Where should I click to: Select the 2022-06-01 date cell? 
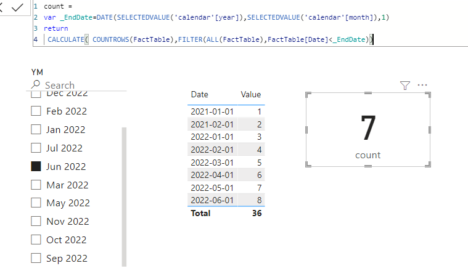[212, 200]
